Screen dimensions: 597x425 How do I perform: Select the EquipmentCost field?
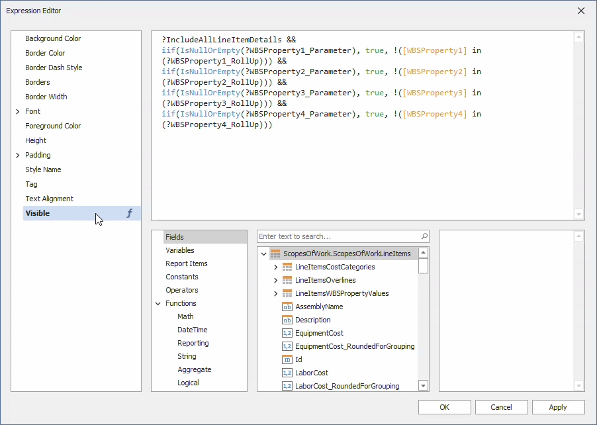coord(319,333)
